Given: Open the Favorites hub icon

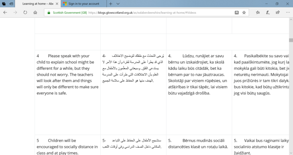Looking at the screenshot, I should pyautogui.click(x=258, y=13).
